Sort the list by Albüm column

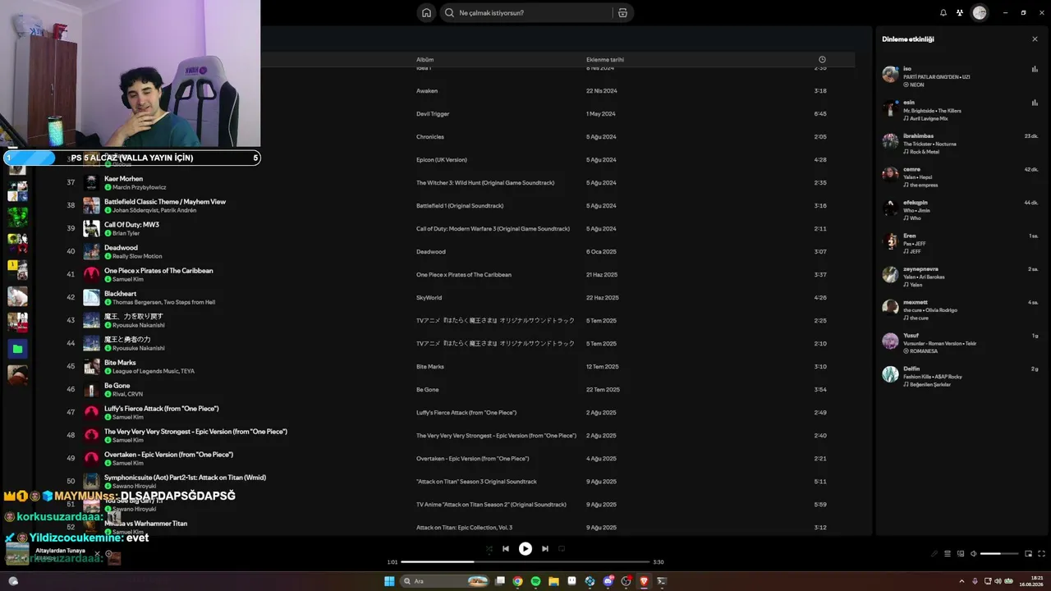(425, 60)
